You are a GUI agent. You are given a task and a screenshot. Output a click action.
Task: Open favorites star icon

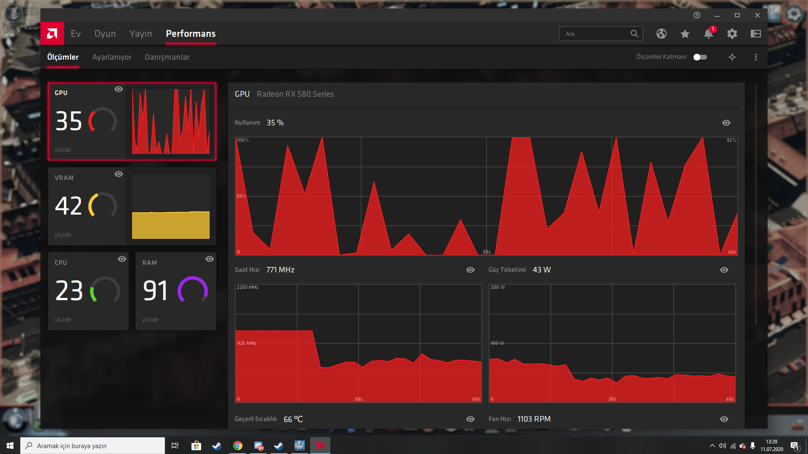(x=685, y=34)
